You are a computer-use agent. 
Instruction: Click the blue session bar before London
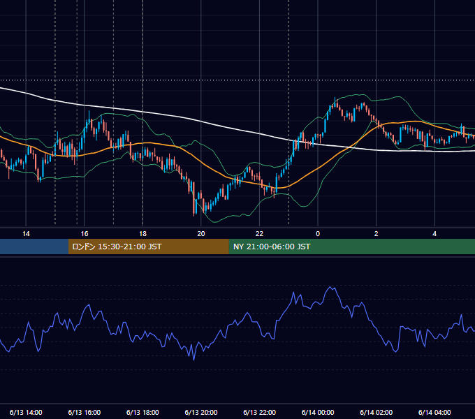[34, 247]
